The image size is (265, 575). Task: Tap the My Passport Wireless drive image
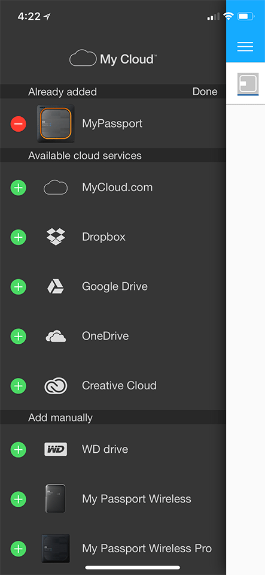coord(56,499)
